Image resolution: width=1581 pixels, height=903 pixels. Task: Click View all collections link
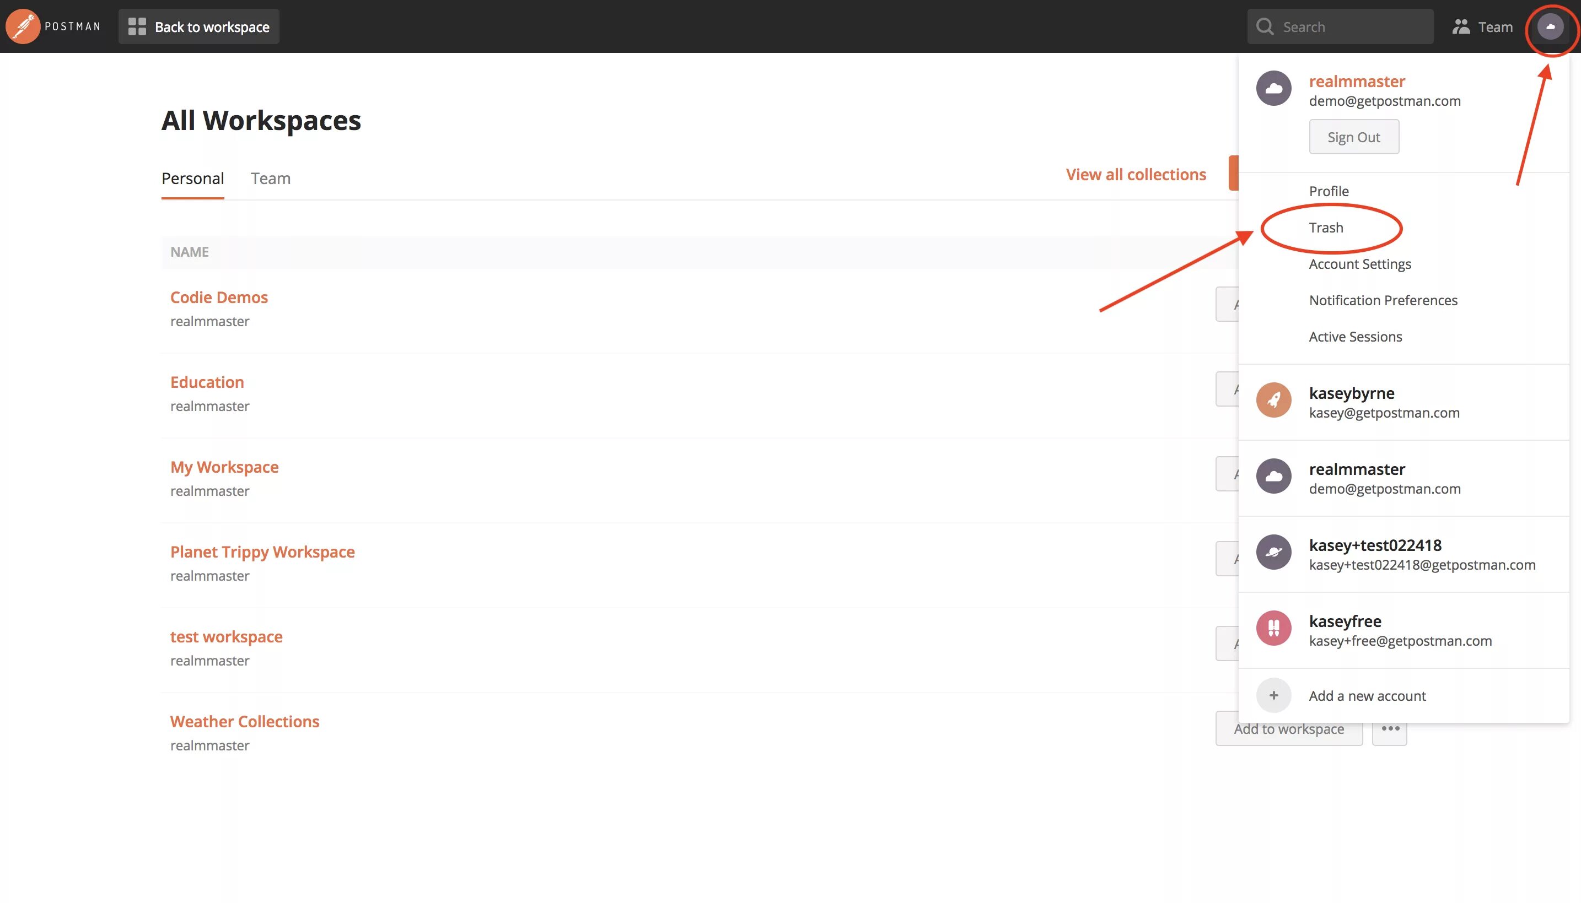click(1136, 174)
